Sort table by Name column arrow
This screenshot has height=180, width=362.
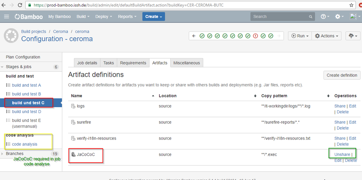[x=153, y=96]
